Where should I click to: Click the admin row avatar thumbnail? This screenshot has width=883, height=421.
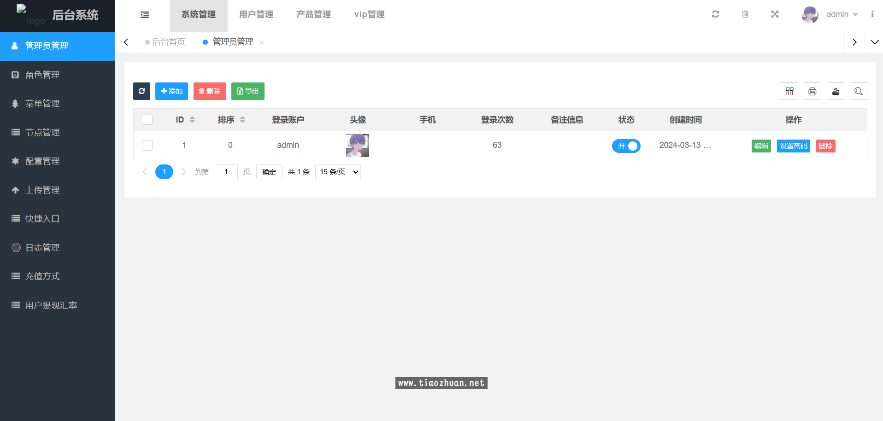pyautogui.click(x=358, y=146)
